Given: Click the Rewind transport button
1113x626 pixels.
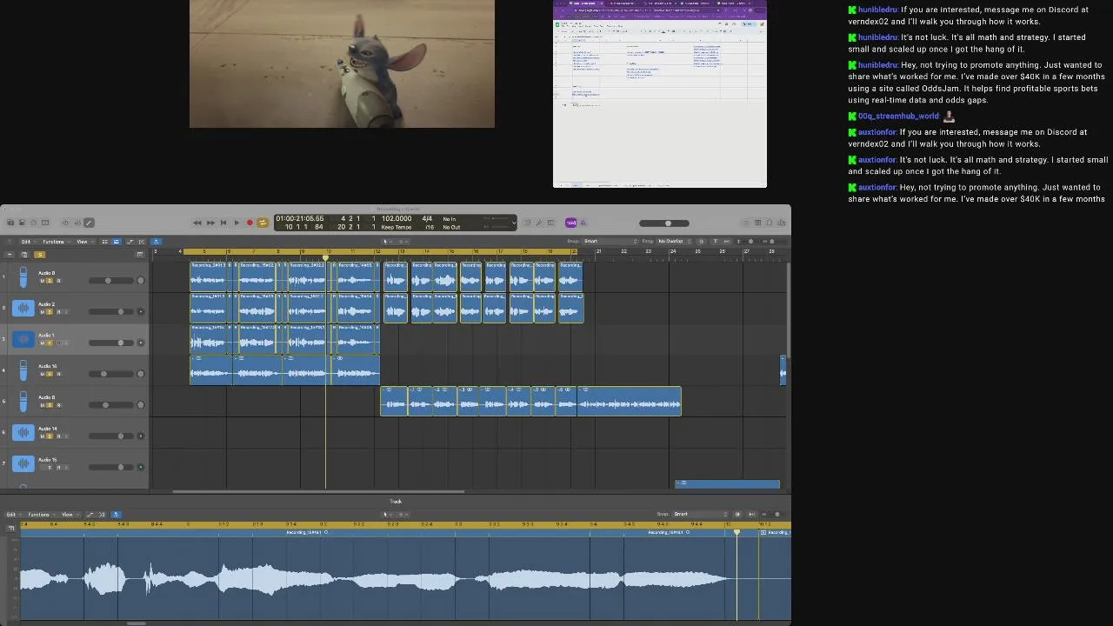Looking at the screenshot, I should tap(197, 223).
